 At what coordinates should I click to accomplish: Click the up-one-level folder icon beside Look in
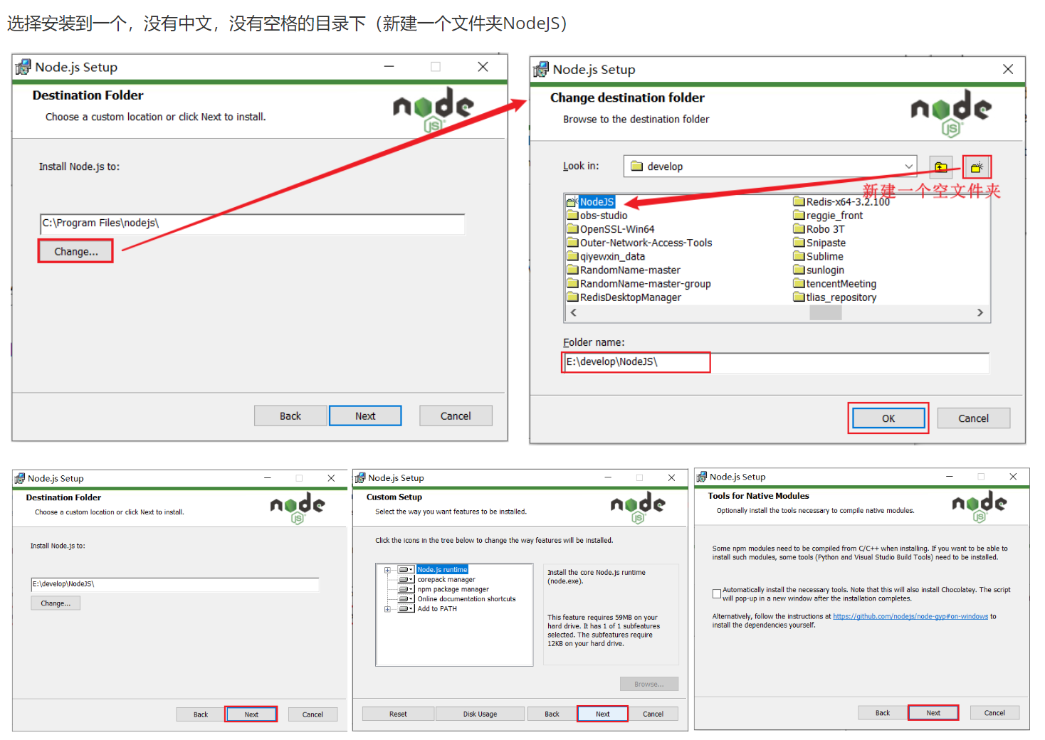(x=940, y=167)
